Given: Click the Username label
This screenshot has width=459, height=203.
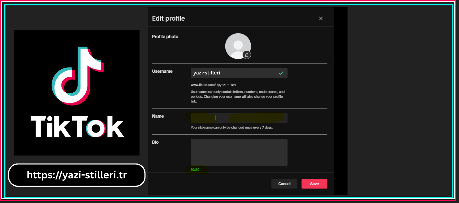Looking at the screenshot, I should point(162,71).
